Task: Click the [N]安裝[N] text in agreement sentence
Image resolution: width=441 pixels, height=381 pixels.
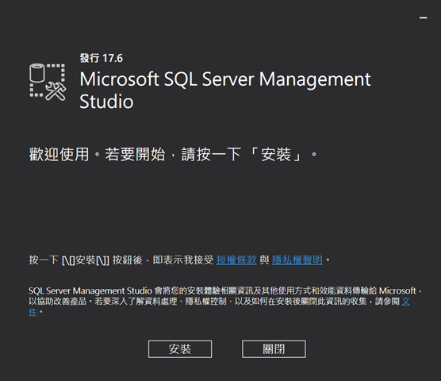Action: (85, 260)
